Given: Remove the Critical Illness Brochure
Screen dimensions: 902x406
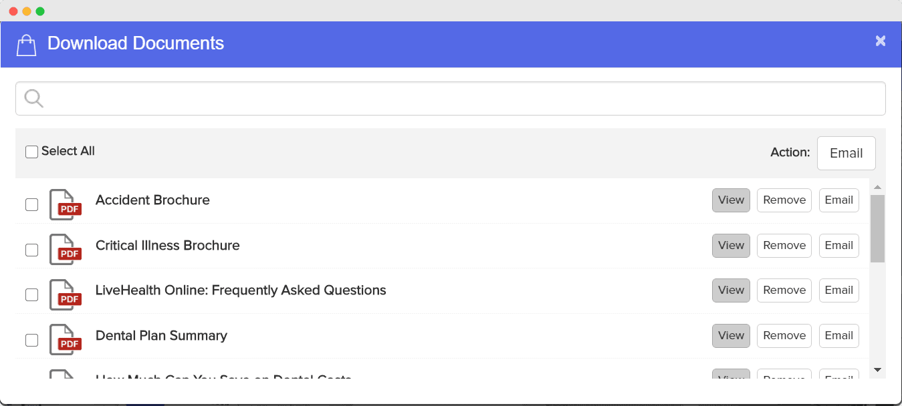Looking at the screenshot, I should click(784, 246).
